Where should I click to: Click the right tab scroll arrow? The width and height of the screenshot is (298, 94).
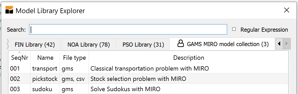(x=287, y=44)
